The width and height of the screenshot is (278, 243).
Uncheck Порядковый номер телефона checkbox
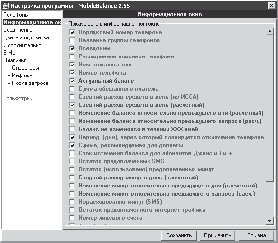click(72, 32)
